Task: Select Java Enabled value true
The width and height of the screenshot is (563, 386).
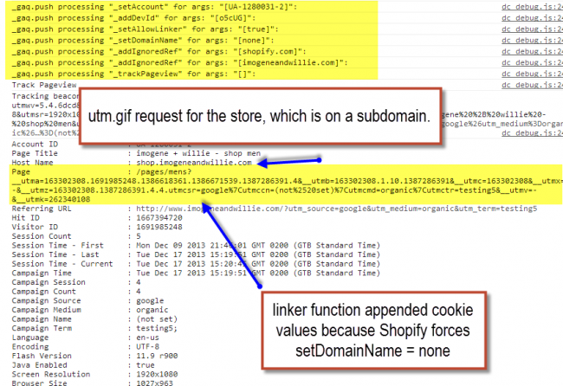Action: [x=145, y=365]
